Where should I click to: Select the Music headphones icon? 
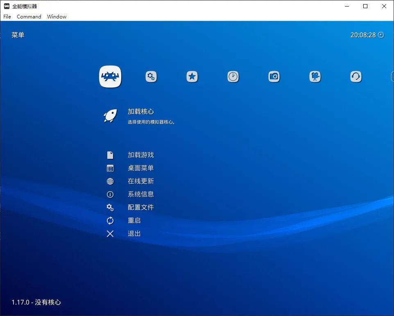[x=356, y=76]
